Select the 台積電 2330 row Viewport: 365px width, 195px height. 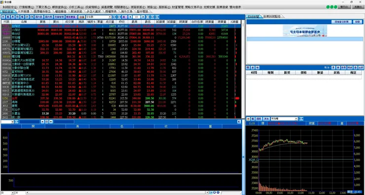121,41
